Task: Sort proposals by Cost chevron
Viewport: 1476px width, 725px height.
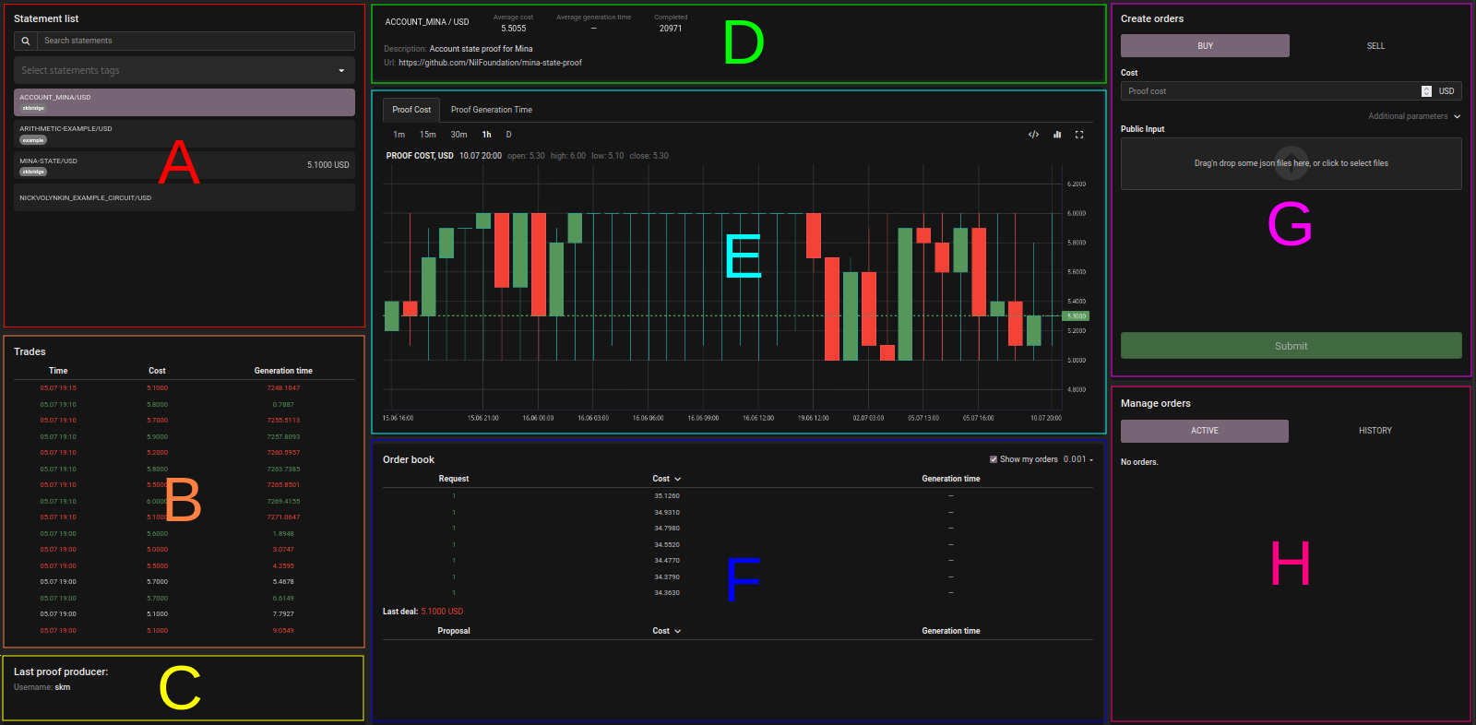Action: [678, 632]
